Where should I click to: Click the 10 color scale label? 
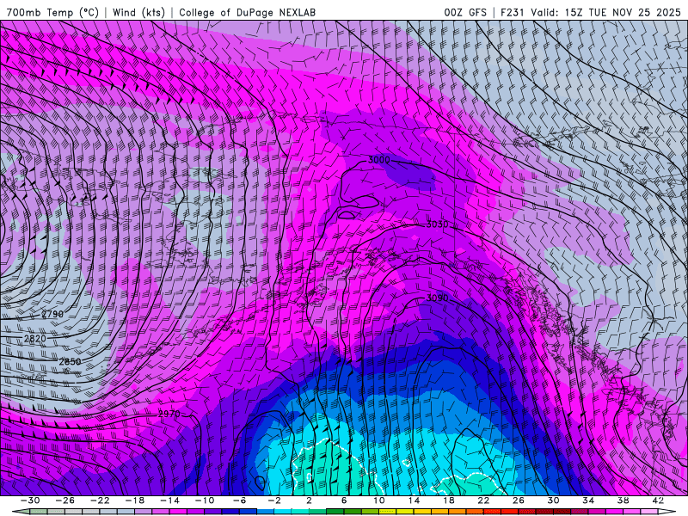coord(379,501)
